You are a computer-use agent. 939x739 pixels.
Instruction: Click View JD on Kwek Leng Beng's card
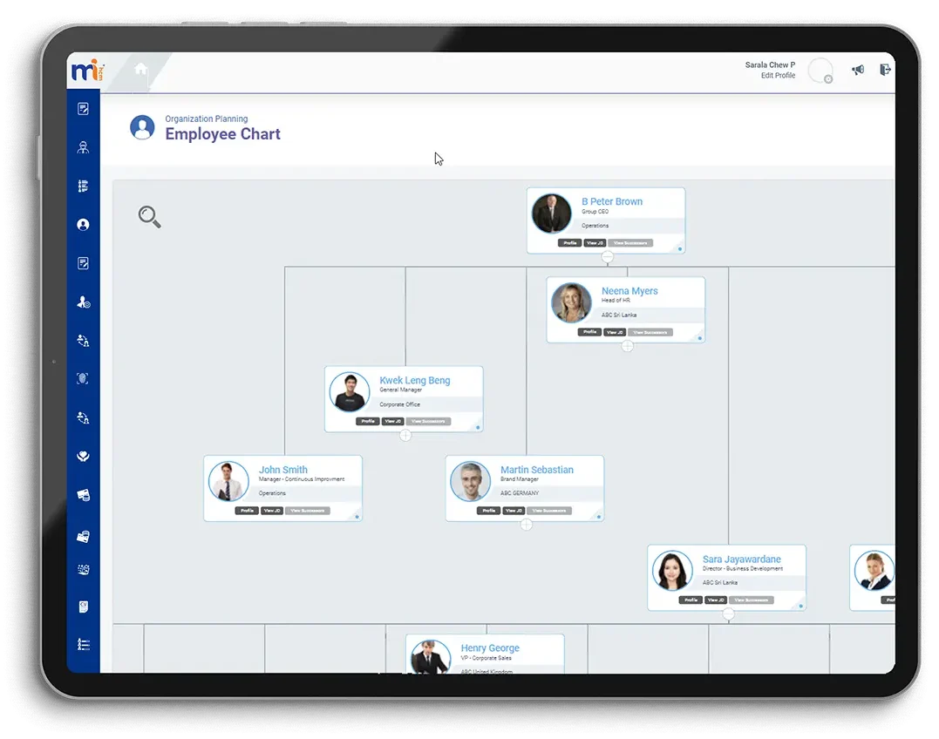[x=392, y=421]
